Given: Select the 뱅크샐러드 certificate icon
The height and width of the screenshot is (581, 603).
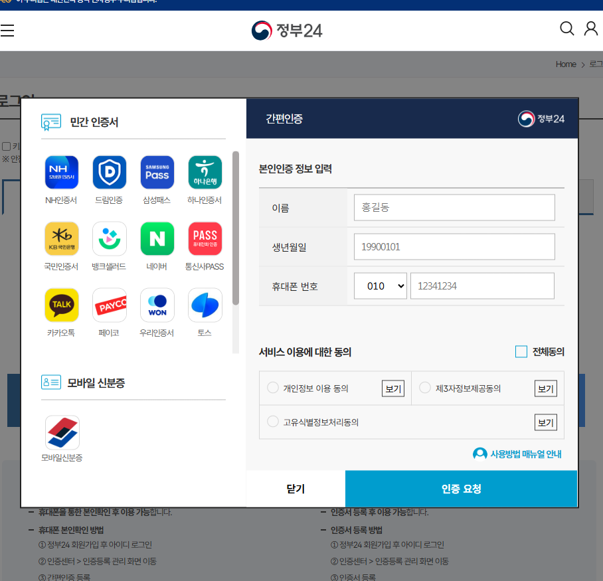Looking at the screenshot, I should [x=109, y=238].
